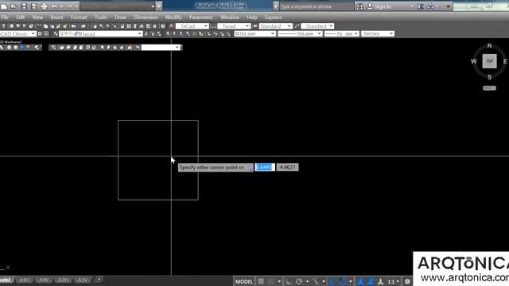Switch to the A3H layout tab
The height and width of the screenshot is (286, 509).
point(63,280)
